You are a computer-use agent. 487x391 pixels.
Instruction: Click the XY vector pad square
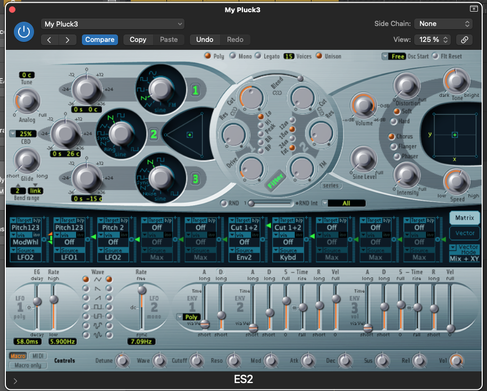455,135
